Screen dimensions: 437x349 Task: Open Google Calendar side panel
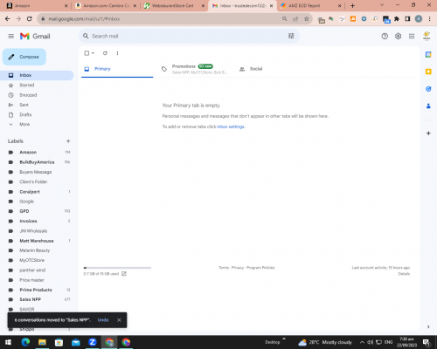[428, 54]
